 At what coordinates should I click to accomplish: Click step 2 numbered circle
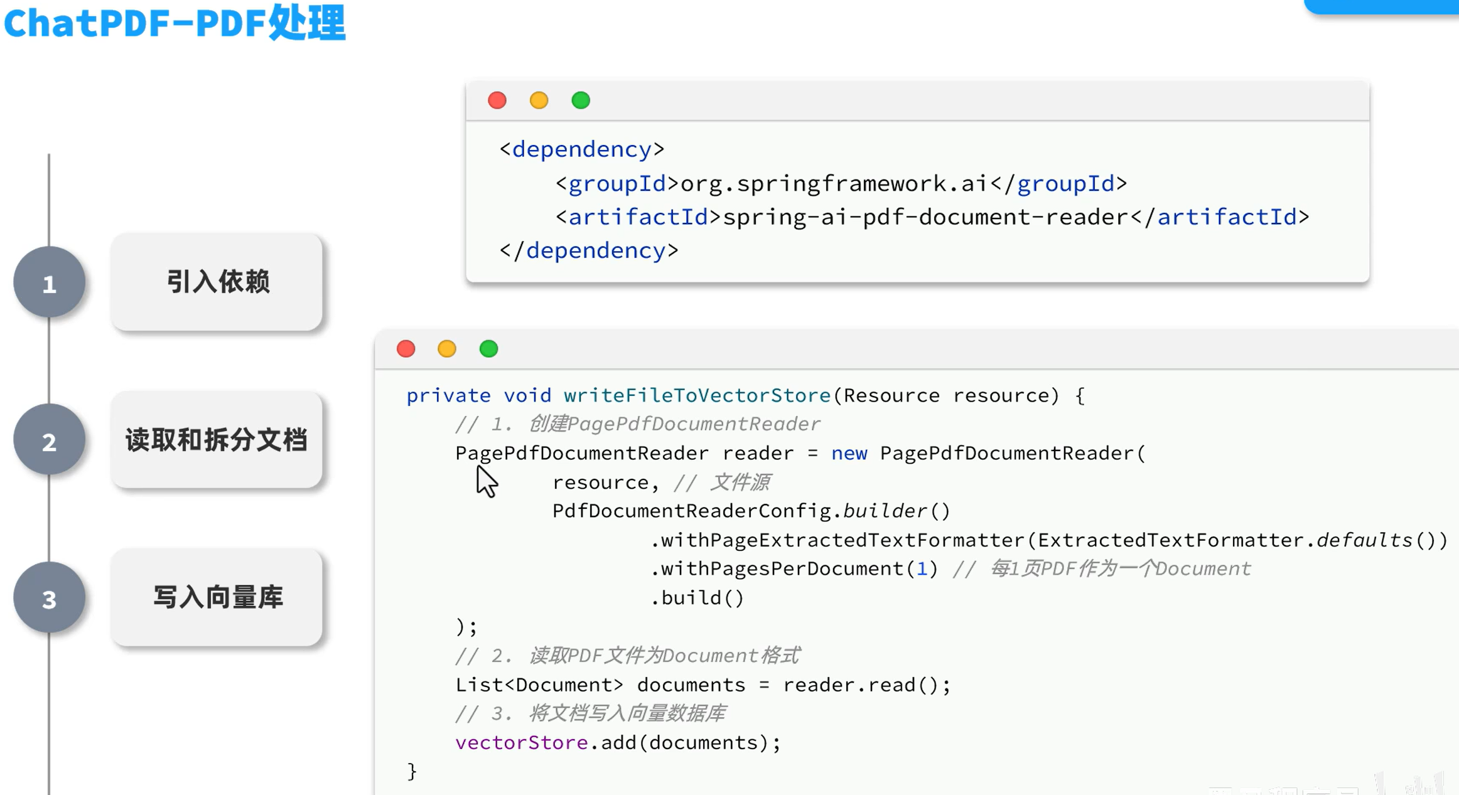[49, 440]
